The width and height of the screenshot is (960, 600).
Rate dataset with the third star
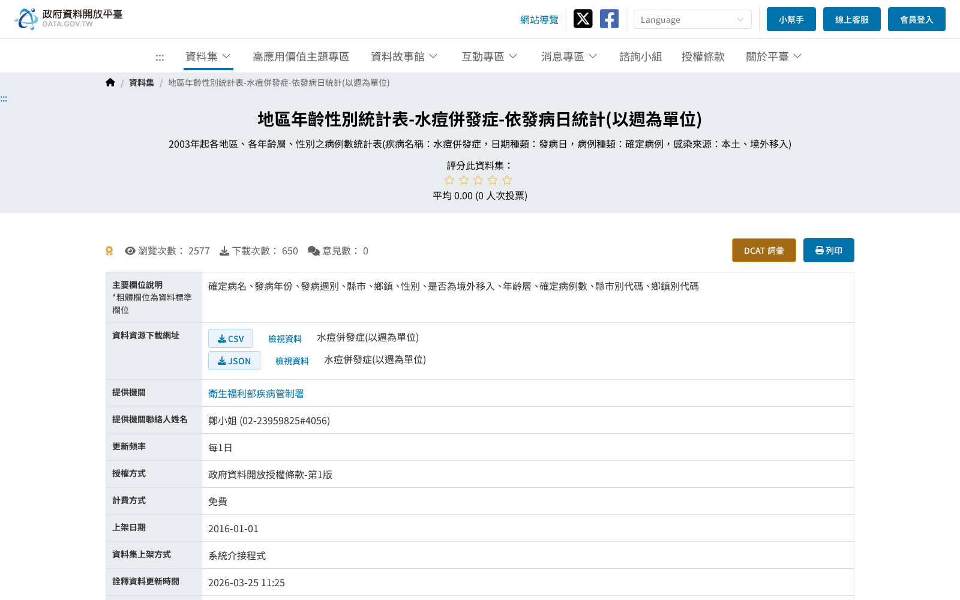(x=478, y=180)
